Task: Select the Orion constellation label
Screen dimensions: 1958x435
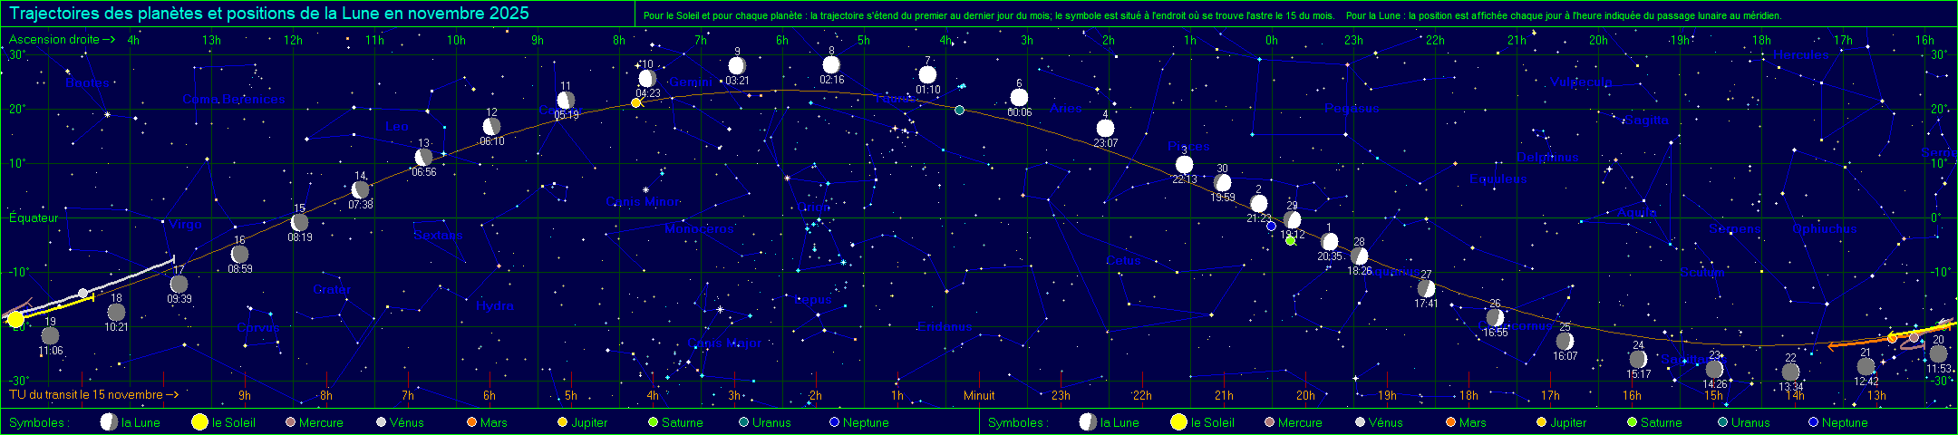Action: point(813,208)
